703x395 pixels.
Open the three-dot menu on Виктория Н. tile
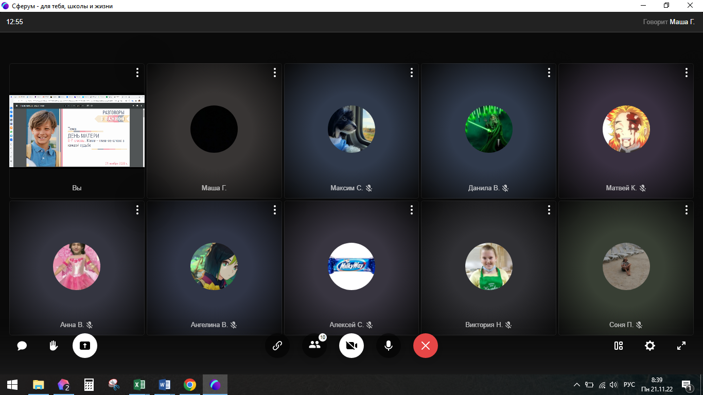point(549,210)
